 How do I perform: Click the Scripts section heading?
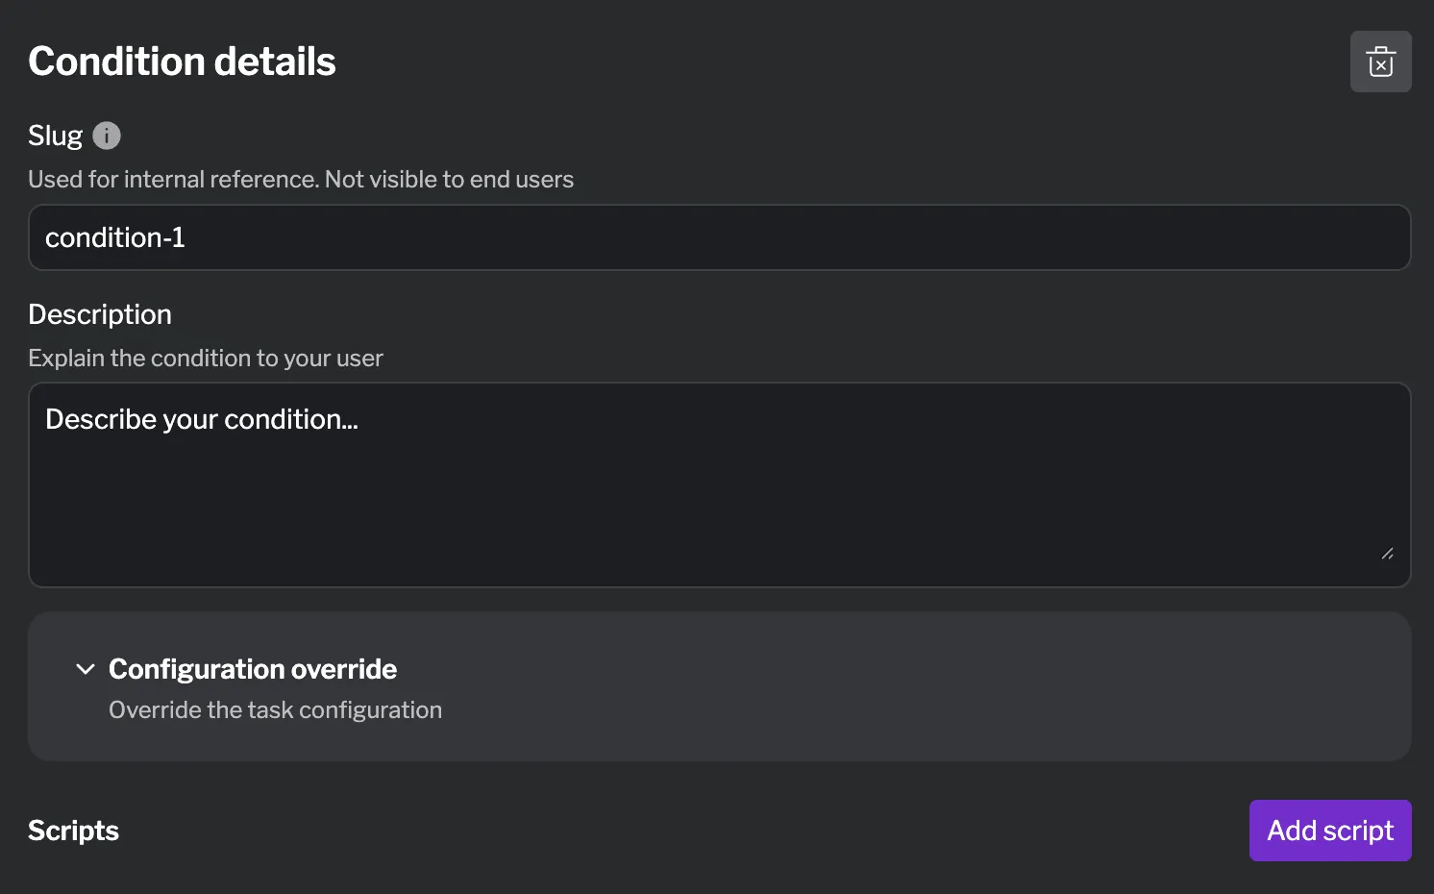point(73,831)
